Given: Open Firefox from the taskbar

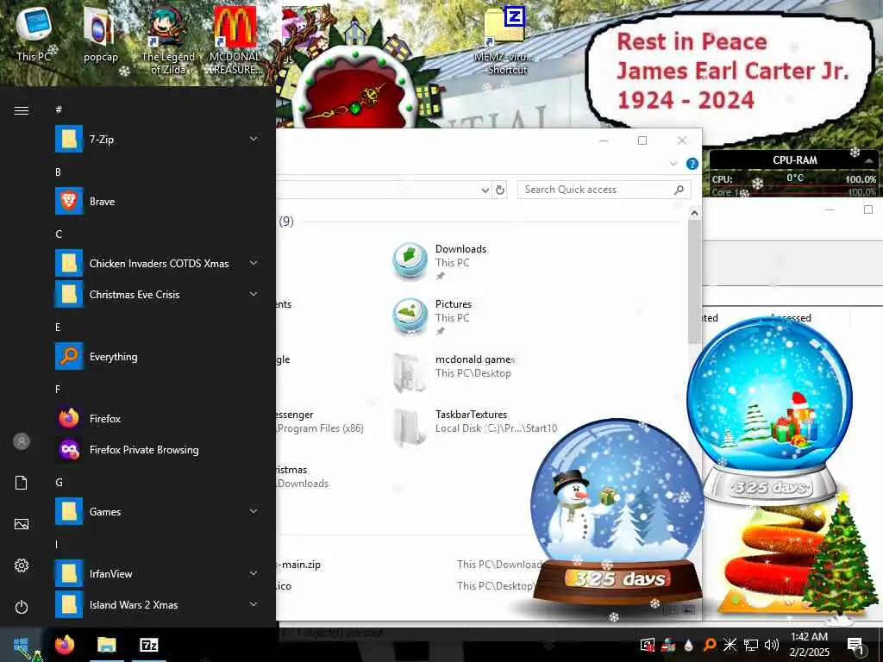Looking at the screenshot, I should click(x=65, y=645).
